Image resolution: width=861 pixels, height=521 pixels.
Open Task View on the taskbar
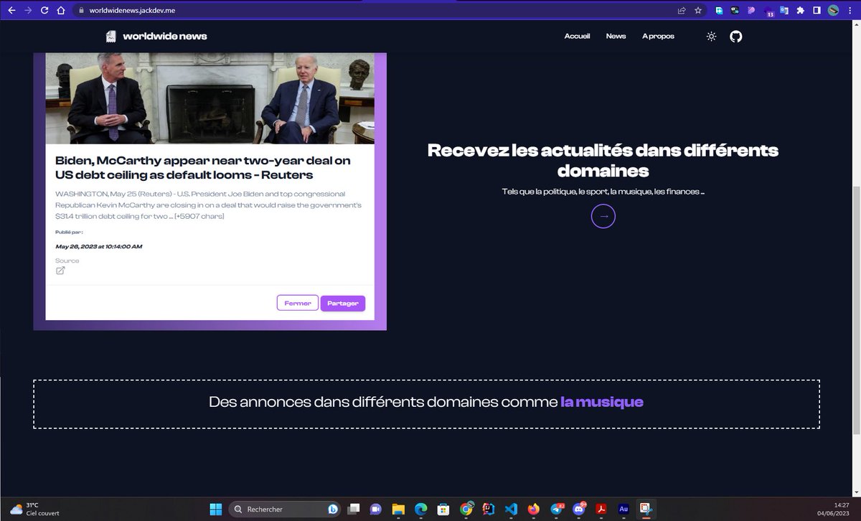[353, 510]
